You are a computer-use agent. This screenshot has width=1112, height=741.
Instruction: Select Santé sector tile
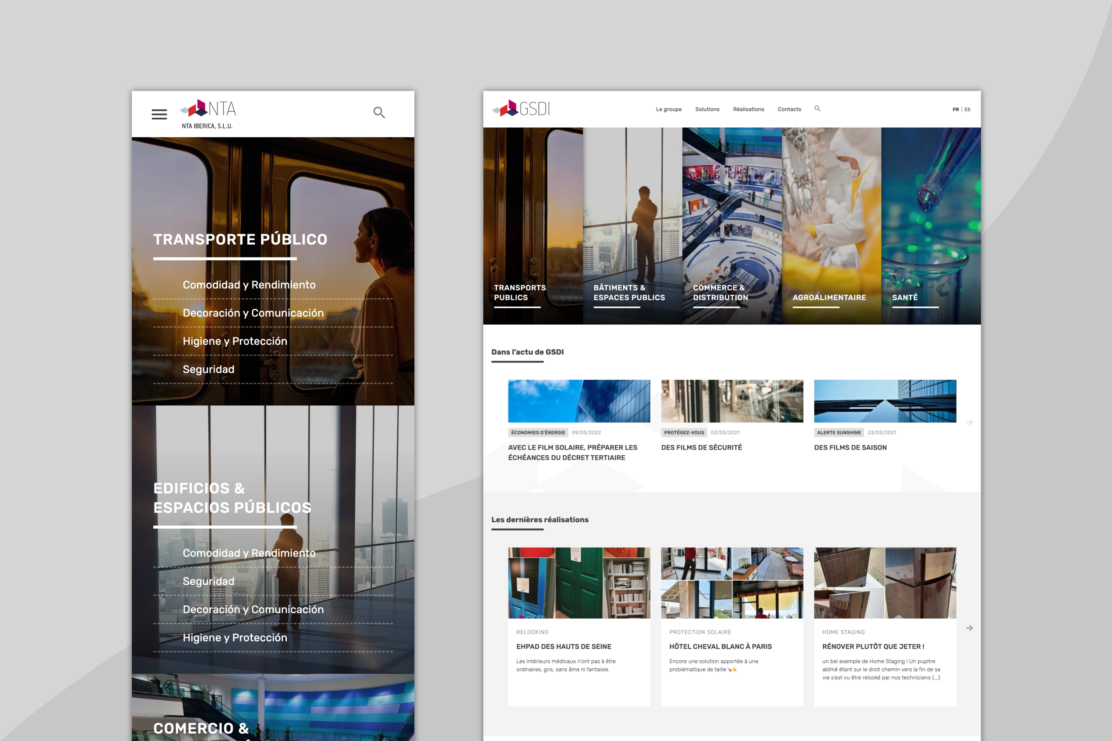[931, 226]
